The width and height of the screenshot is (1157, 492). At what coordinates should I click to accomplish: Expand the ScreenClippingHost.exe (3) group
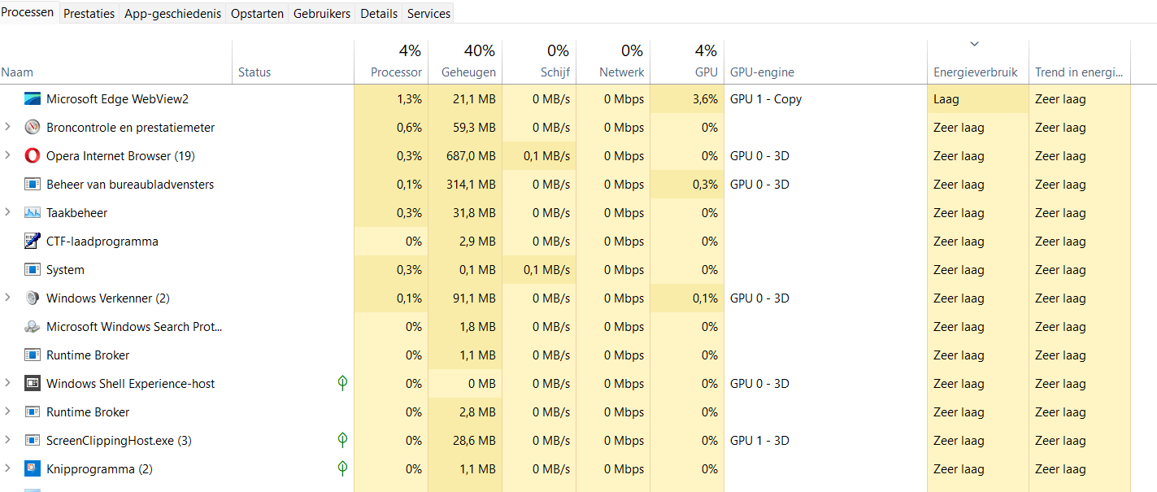tap(8, 441)
